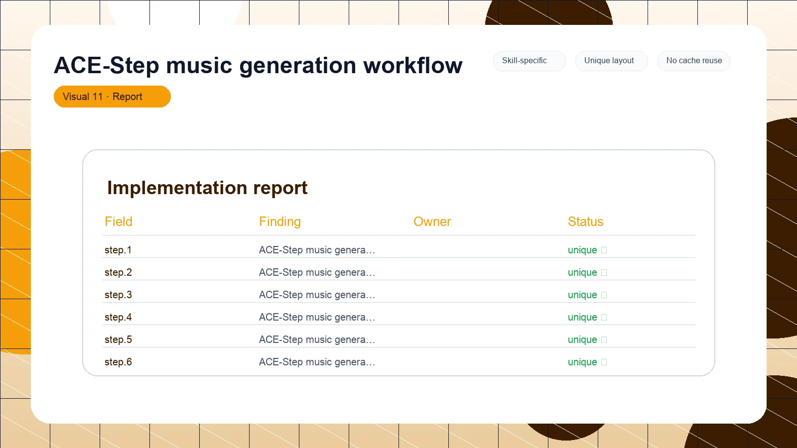The width and height of the screenshot is (797, 448).
Task: Click the finding text in step.4 row
Action: pos(317,317)
